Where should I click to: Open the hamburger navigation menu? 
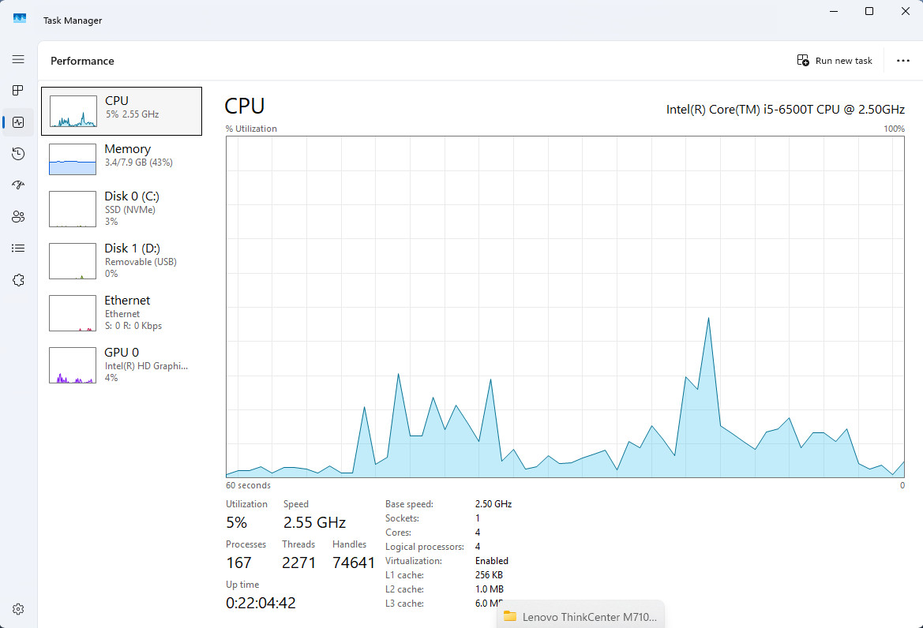18,59
